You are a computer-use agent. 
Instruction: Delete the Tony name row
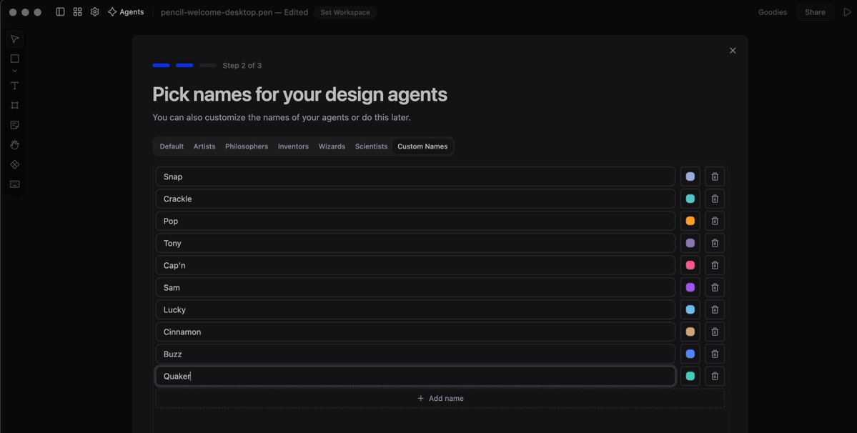pos(715,243)
